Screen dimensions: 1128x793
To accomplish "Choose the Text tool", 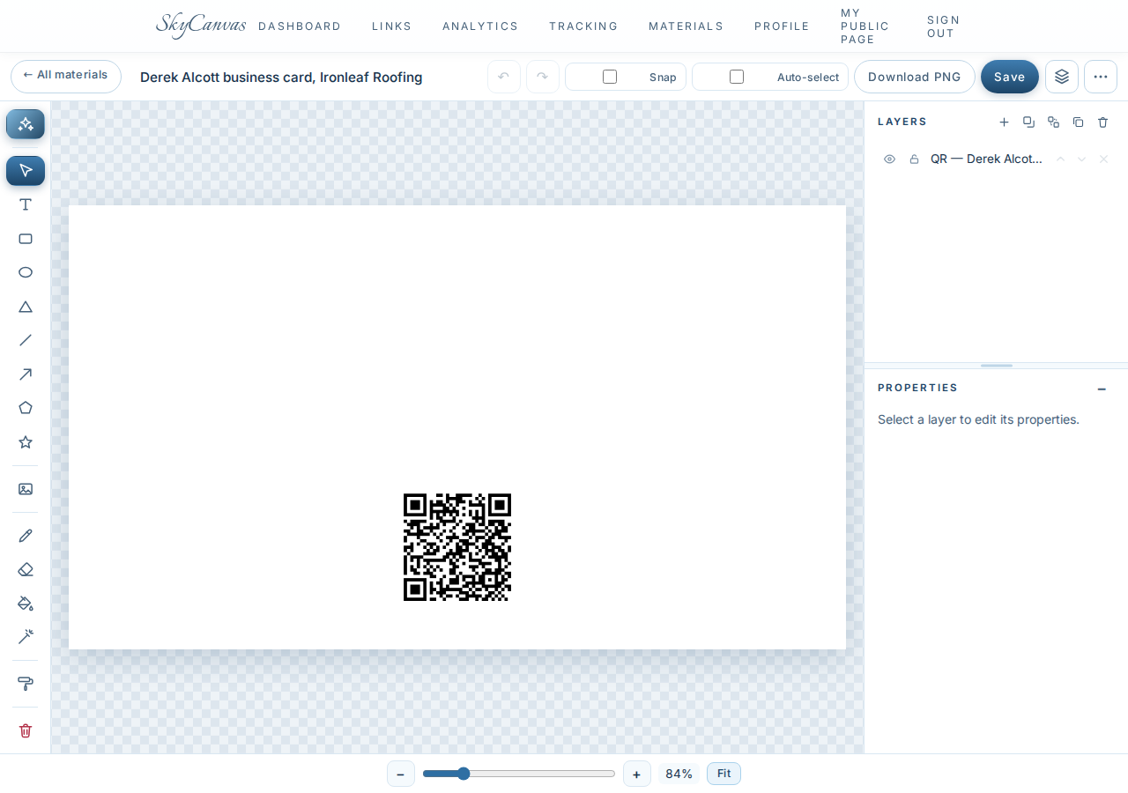I will point(26,204).
